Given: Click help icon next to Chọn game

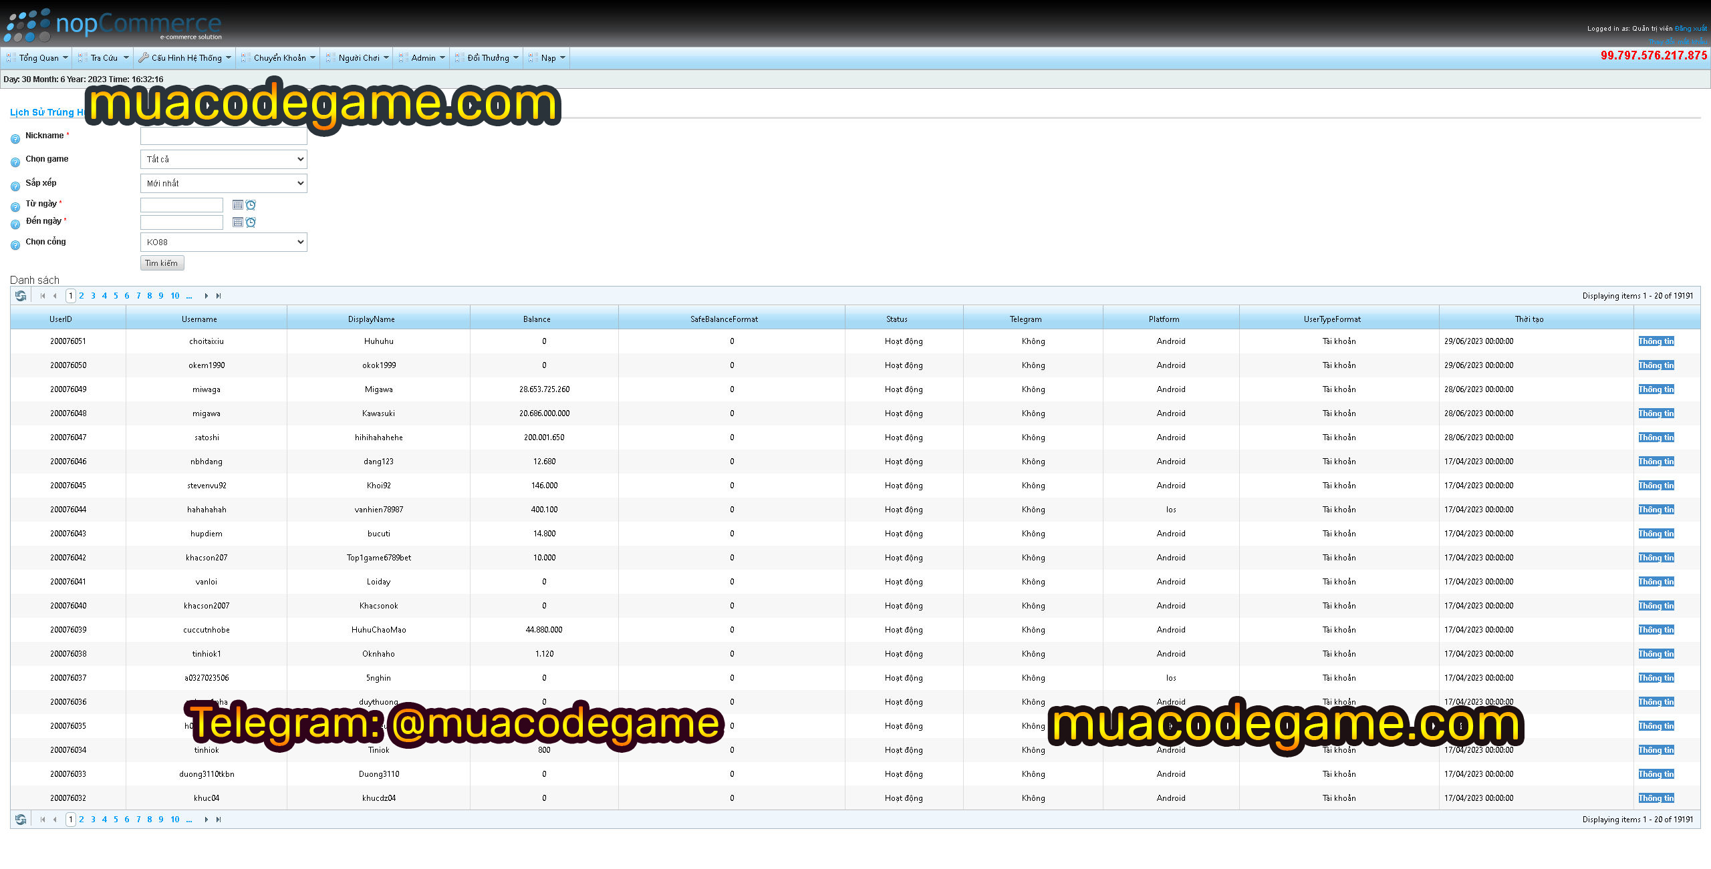Looking at the screenshot, I should [15, 162].
